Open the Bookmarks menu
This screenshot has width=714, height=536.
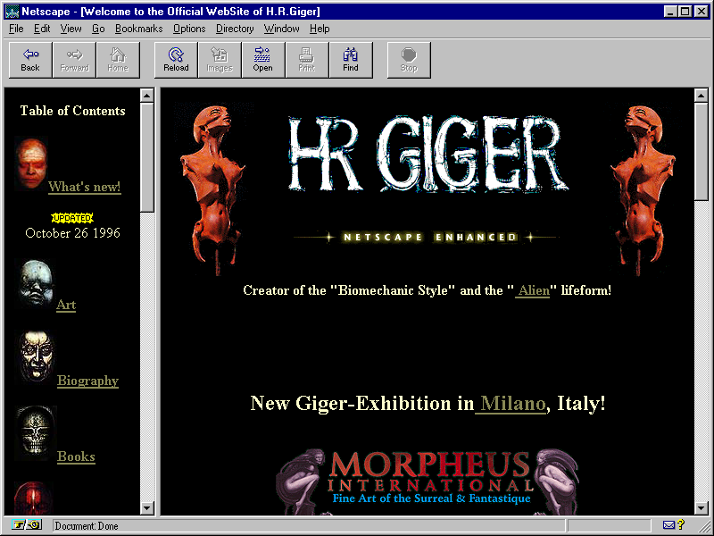click(x=138, y=29)
